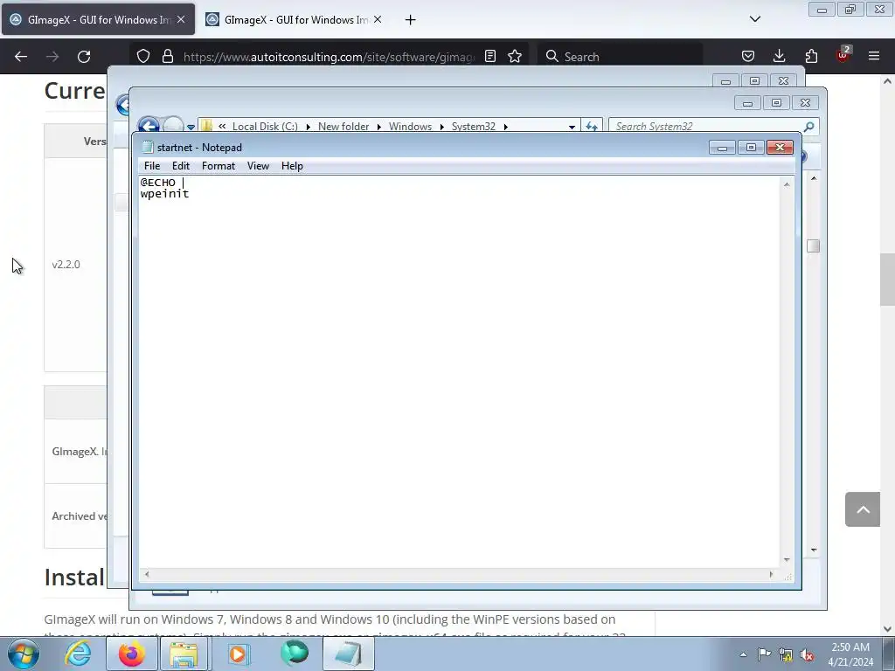This screenshot has height=671, width=895.
Task: Open the Windows Start menu
Action: click(x=24, y=654)
